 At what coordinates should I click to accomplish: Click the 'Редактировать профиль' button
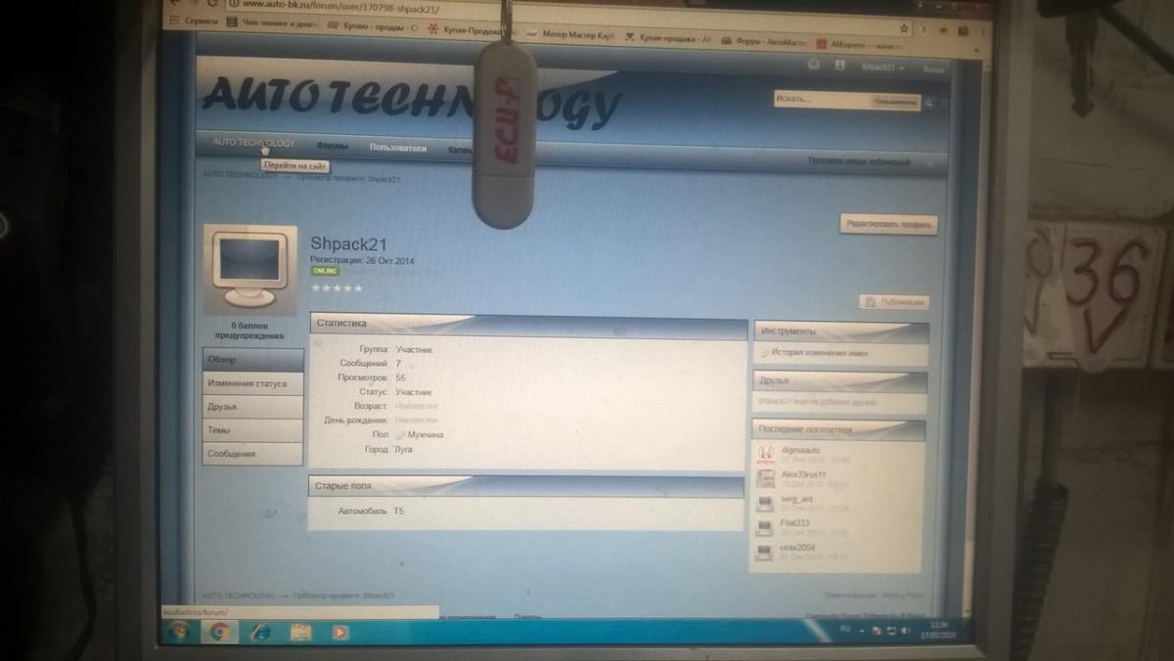[888, 225]
